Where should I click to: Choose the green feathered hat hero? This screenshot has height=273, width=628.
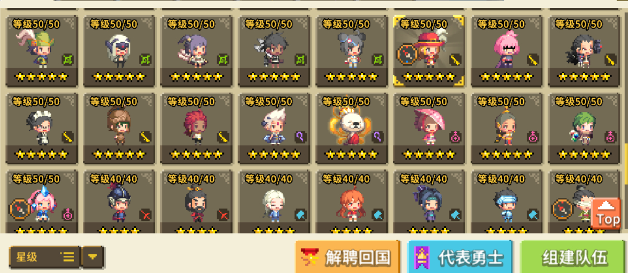point(41,51)
